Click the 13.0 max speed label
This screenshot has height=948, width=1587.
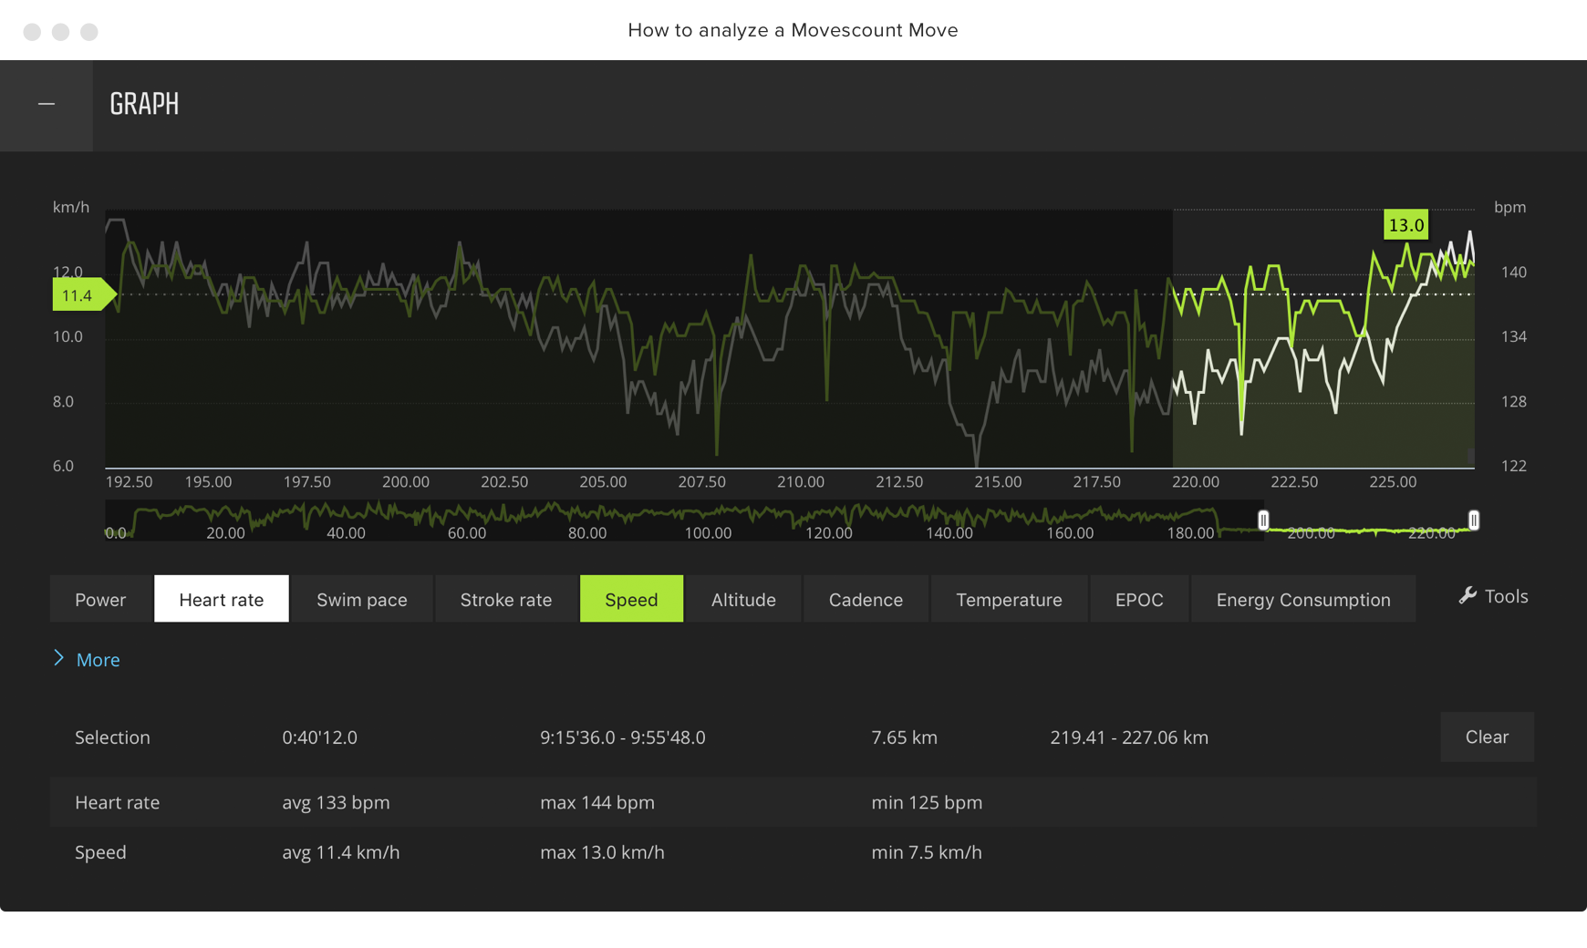1405,225
